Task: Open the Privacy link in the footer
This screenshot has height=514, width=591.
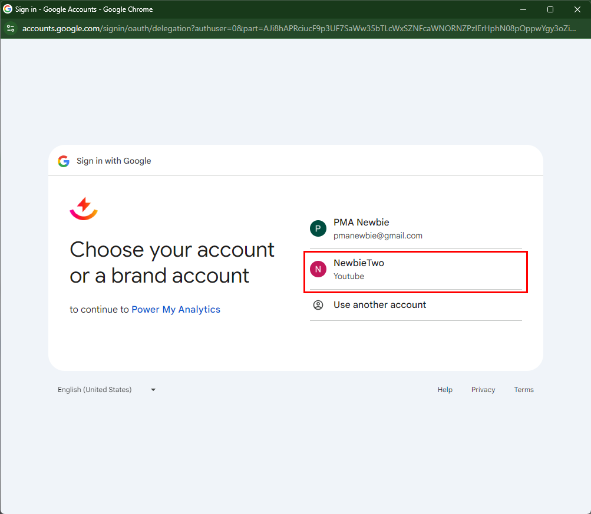Action: coord(483,390)
